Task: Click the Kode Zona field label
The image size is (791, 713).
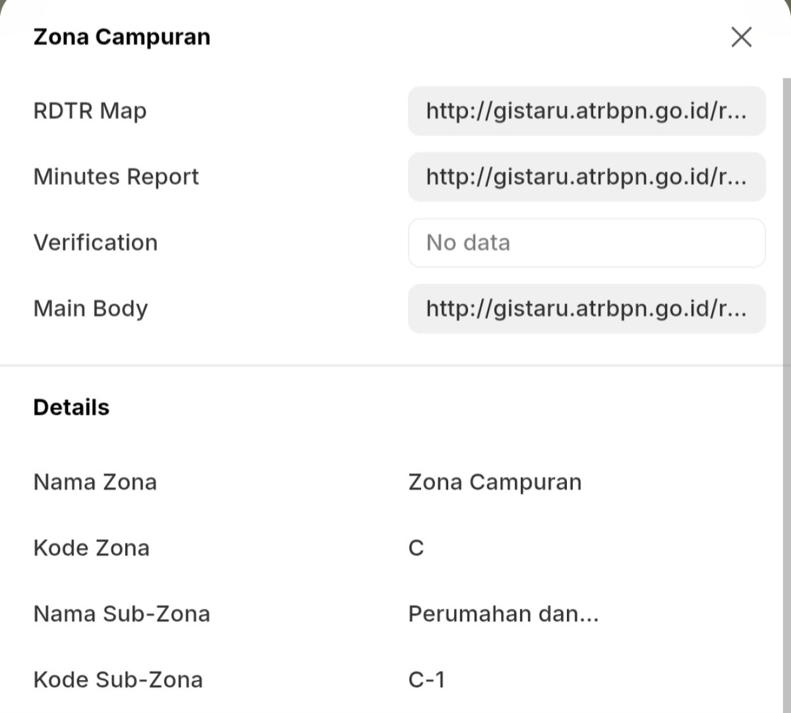Action: click(92, 548)
